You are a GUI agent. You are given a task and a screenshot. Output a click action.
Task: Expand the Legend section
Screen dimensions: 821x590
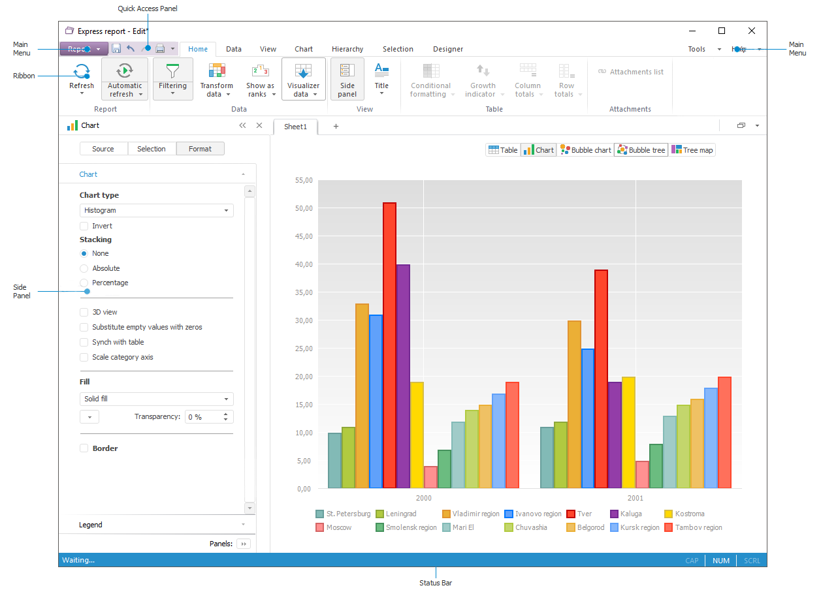click(157, 525)
